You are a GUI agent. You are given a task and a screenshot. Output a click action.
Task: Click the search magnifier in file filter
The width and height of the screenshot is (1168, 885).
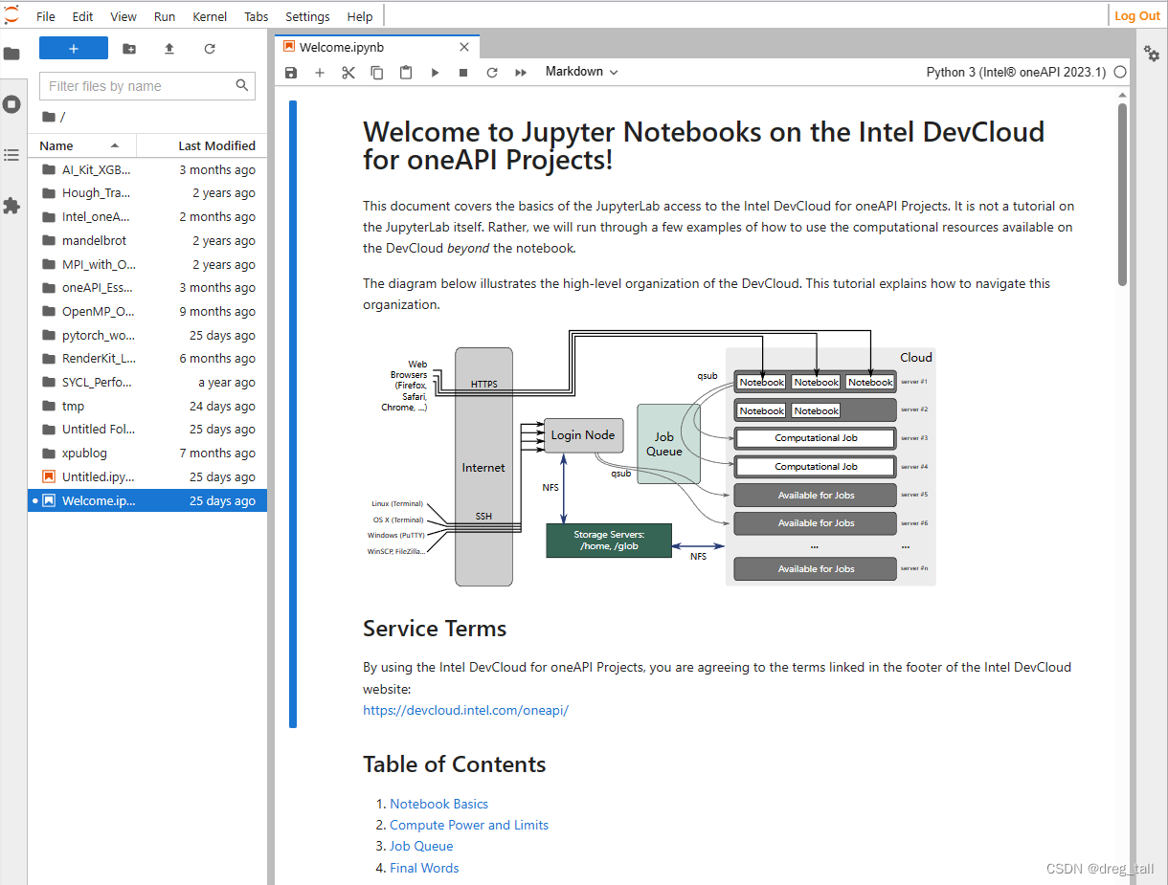[242, 85]
